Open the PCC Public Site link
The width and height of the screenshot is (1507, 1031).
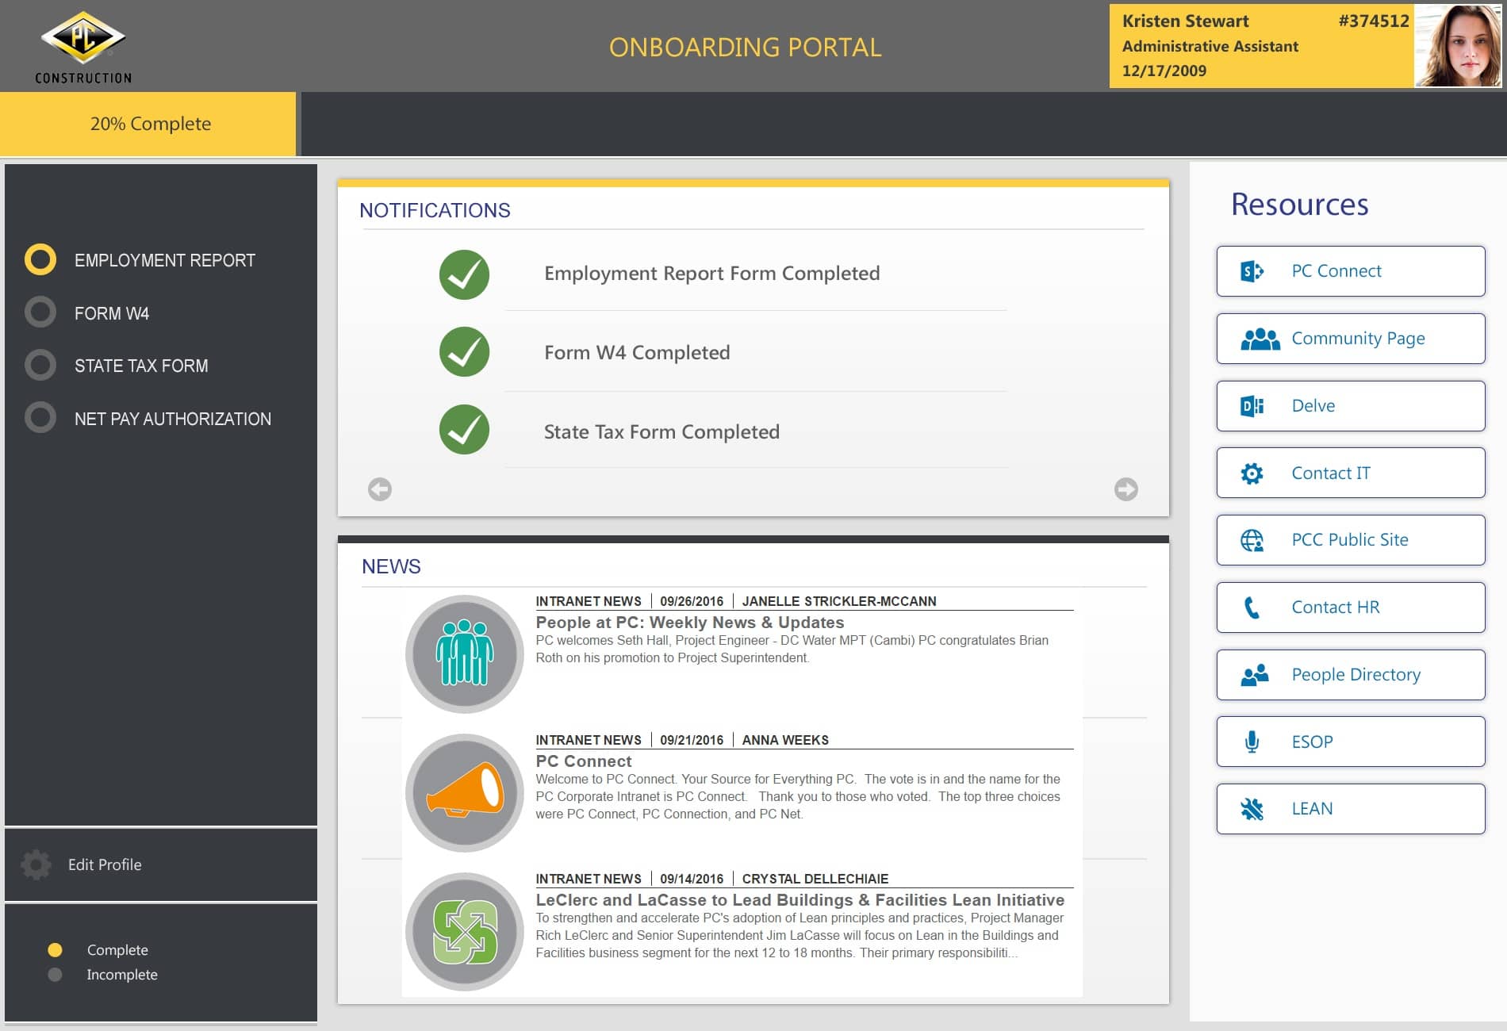(1351, 540)
